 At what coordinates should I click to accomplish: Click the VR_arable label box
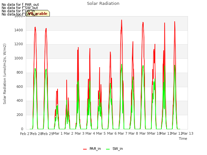38,13
